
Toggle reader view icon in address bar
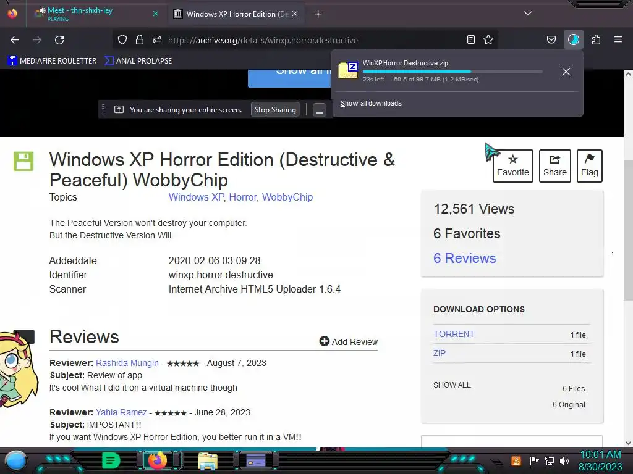point(470,39)
